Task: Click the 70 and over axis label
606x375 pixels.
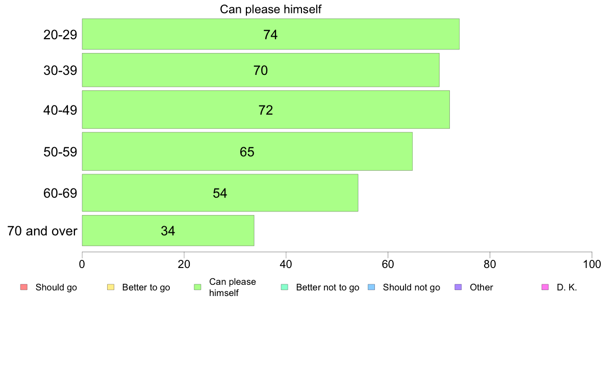Action: [42, 231]
